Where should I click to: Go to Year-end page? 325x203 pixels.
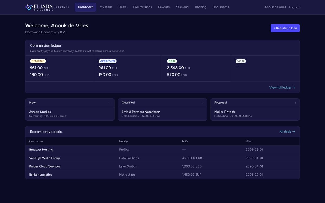(x=182, y=7)
